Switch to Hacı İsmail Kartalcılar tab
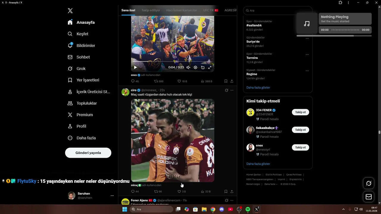Viewport: 381px width, 214px height. [182, 10]
